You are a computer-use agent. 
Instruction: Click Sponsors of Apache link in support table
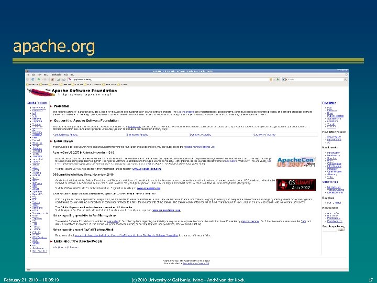coord(264,135)
